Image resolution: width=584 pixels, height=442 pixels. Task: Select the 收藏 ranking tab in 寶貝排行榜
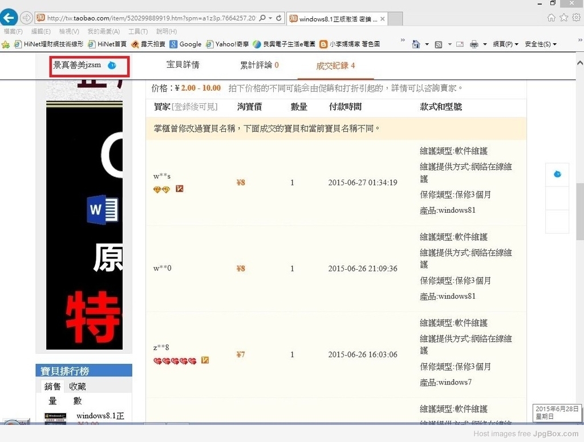[78, 386]
